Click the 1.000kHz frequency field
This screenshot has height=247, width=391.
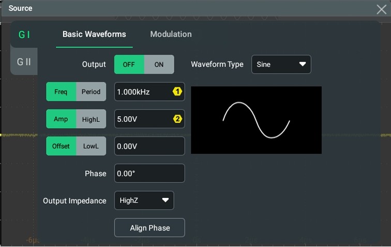click(142, 92)
